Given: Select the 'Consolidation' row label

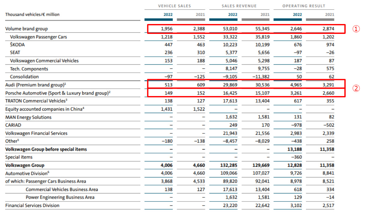Looking at the screenshot, I should tap(24, 77).
